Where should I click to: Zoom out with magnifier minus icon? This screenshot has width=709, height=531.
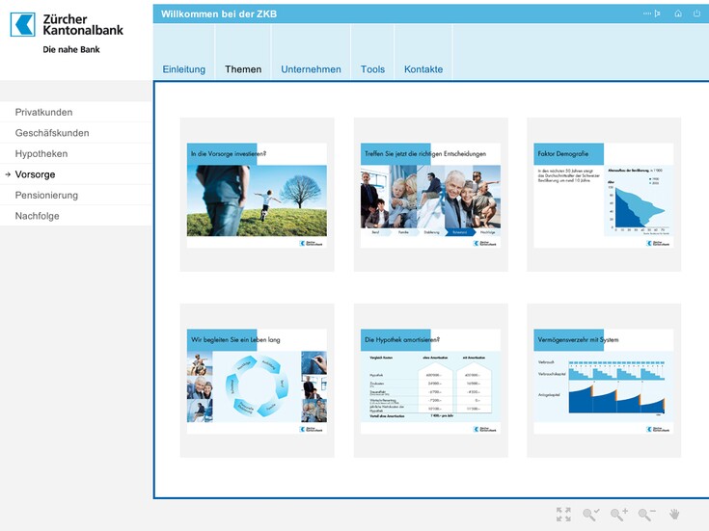646,515
